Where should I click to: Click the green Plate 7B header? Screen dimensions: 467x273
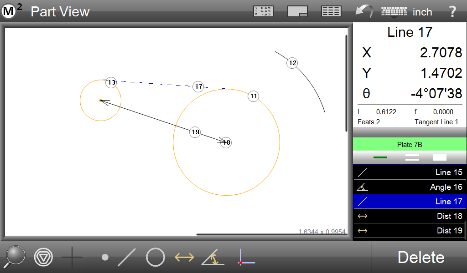[410, 145]
